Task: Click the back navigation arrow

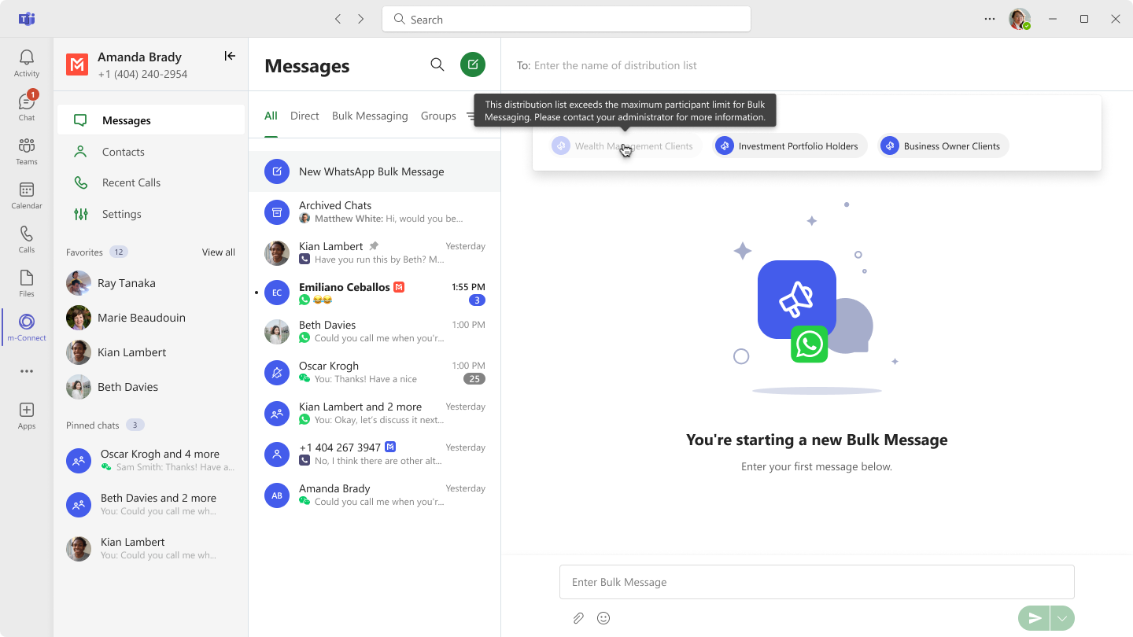Action: coord(338,19)
